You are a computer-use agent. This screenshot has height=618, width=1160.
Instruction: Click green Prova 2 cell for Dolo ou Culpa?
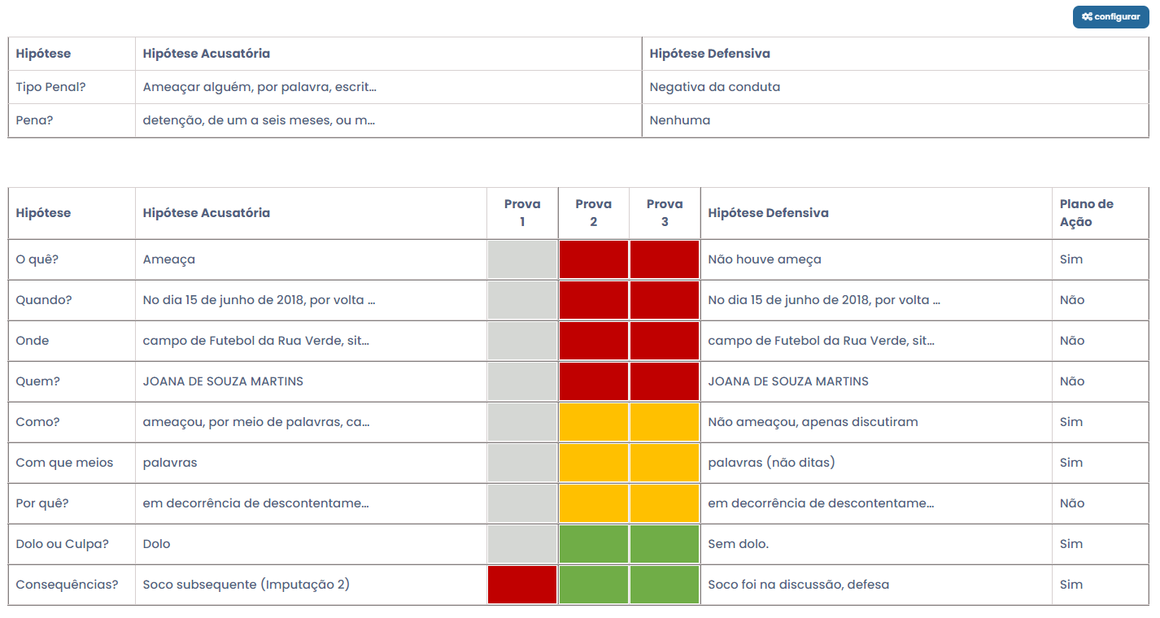tap(593, 544)
